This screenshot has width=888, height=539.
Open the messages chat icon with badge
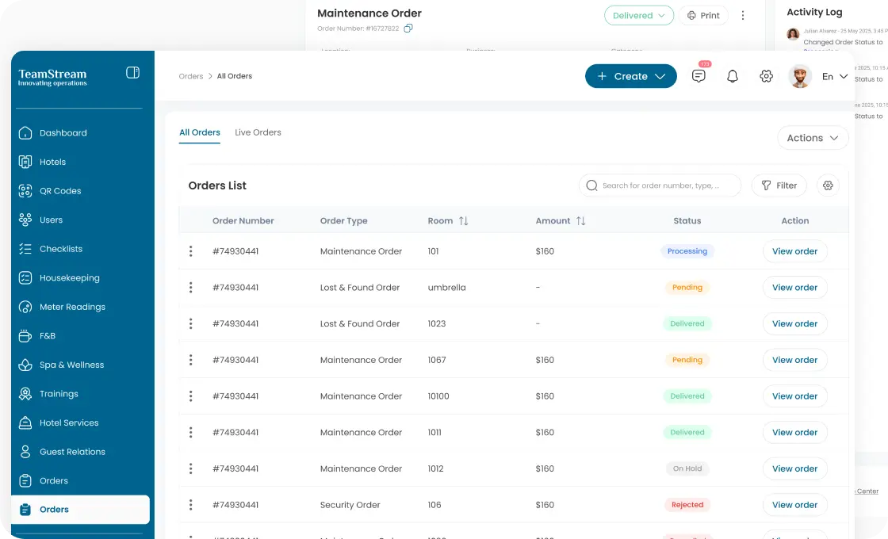(x=699, y=76)
